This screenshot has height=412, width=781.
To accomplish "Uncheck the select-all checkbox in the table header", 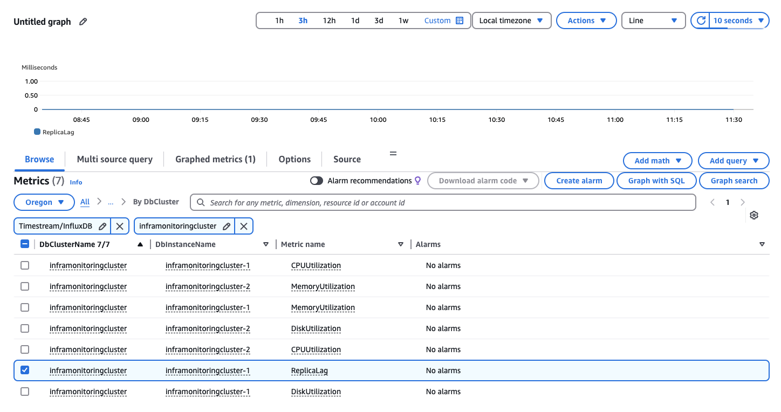I will pos(25,244).
